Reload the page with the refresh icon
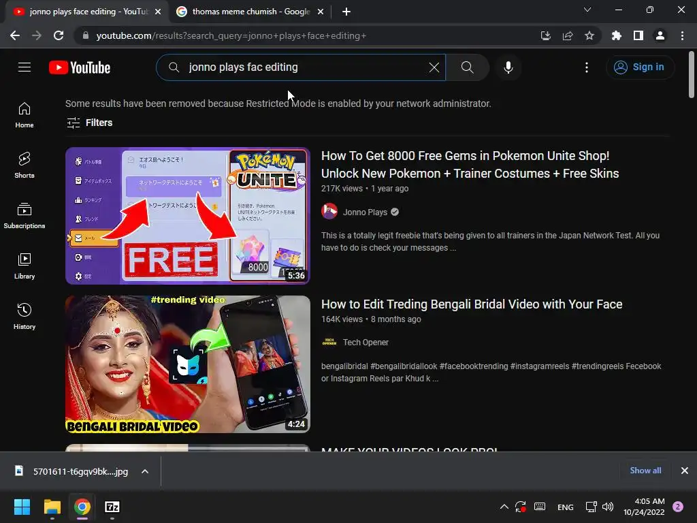This screenshot has width=697, height=523. [x=59, y=35]
